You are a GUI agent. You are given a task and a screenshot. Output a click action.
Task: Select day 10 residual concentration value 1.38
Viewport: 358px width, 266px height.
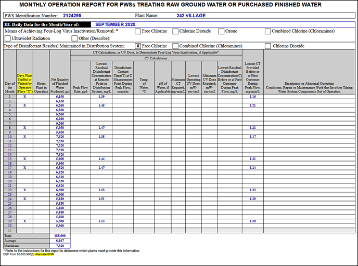pos(101,136)
